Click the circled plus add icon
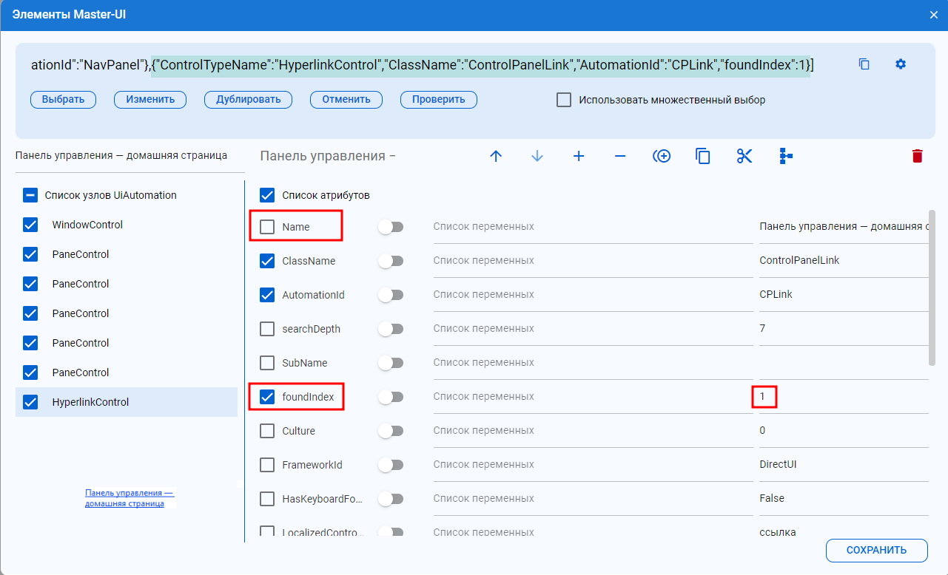This screenshot has width=948, height=575. 662,156
